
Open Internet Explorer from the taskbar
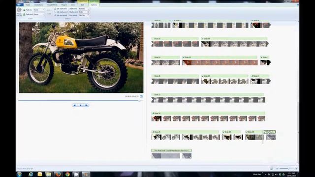click(x=31, y=174)
